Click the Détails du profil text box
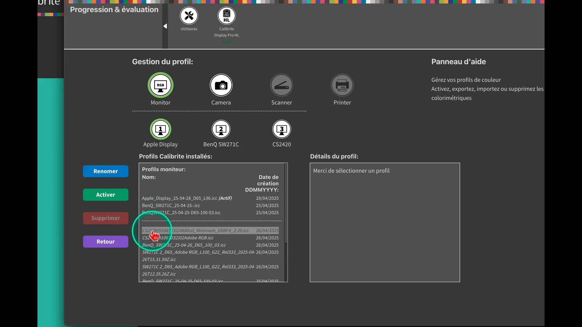 pyautogui.click(x=385, y=223)
